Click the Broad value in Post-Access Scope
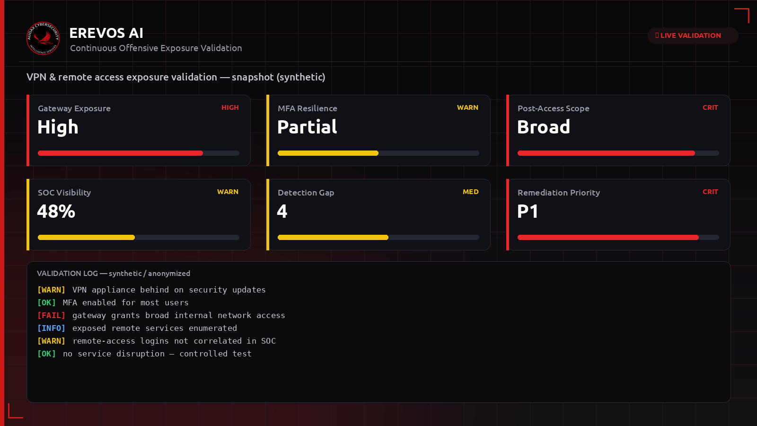The width and height of the screenshot is (757, 426). (x=544, y=127)
